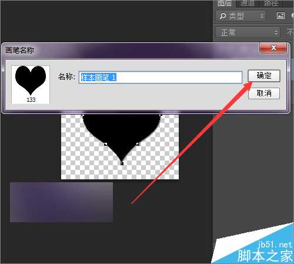
Task: Click the jb51.net watermark link
Action: 275,245
